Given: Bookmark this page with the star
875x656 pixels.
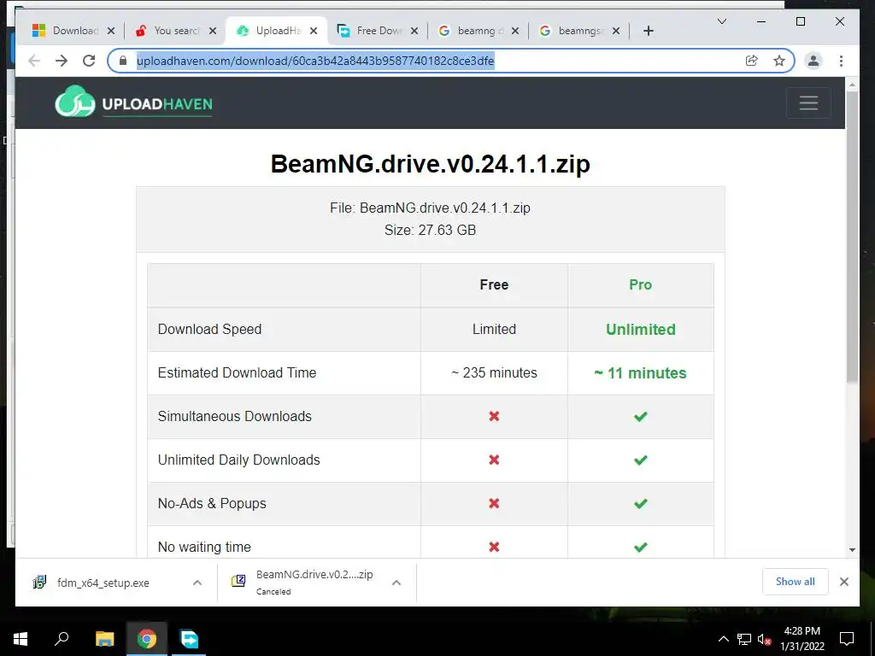Looking at the screenshot, I should tap(779, 61).
